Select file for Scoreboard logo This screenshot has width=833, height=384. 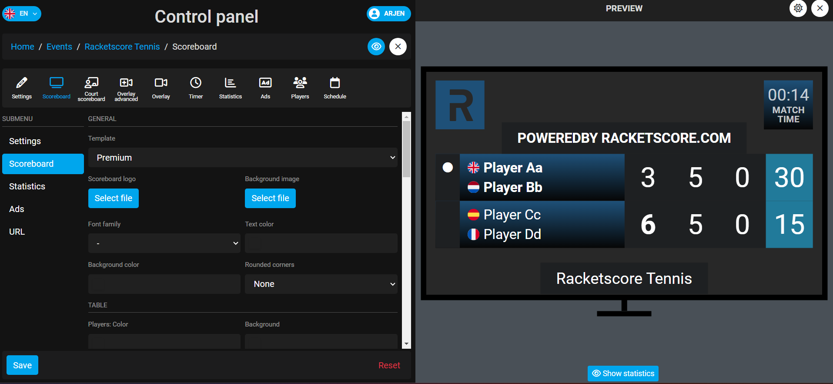click(114, 198)
